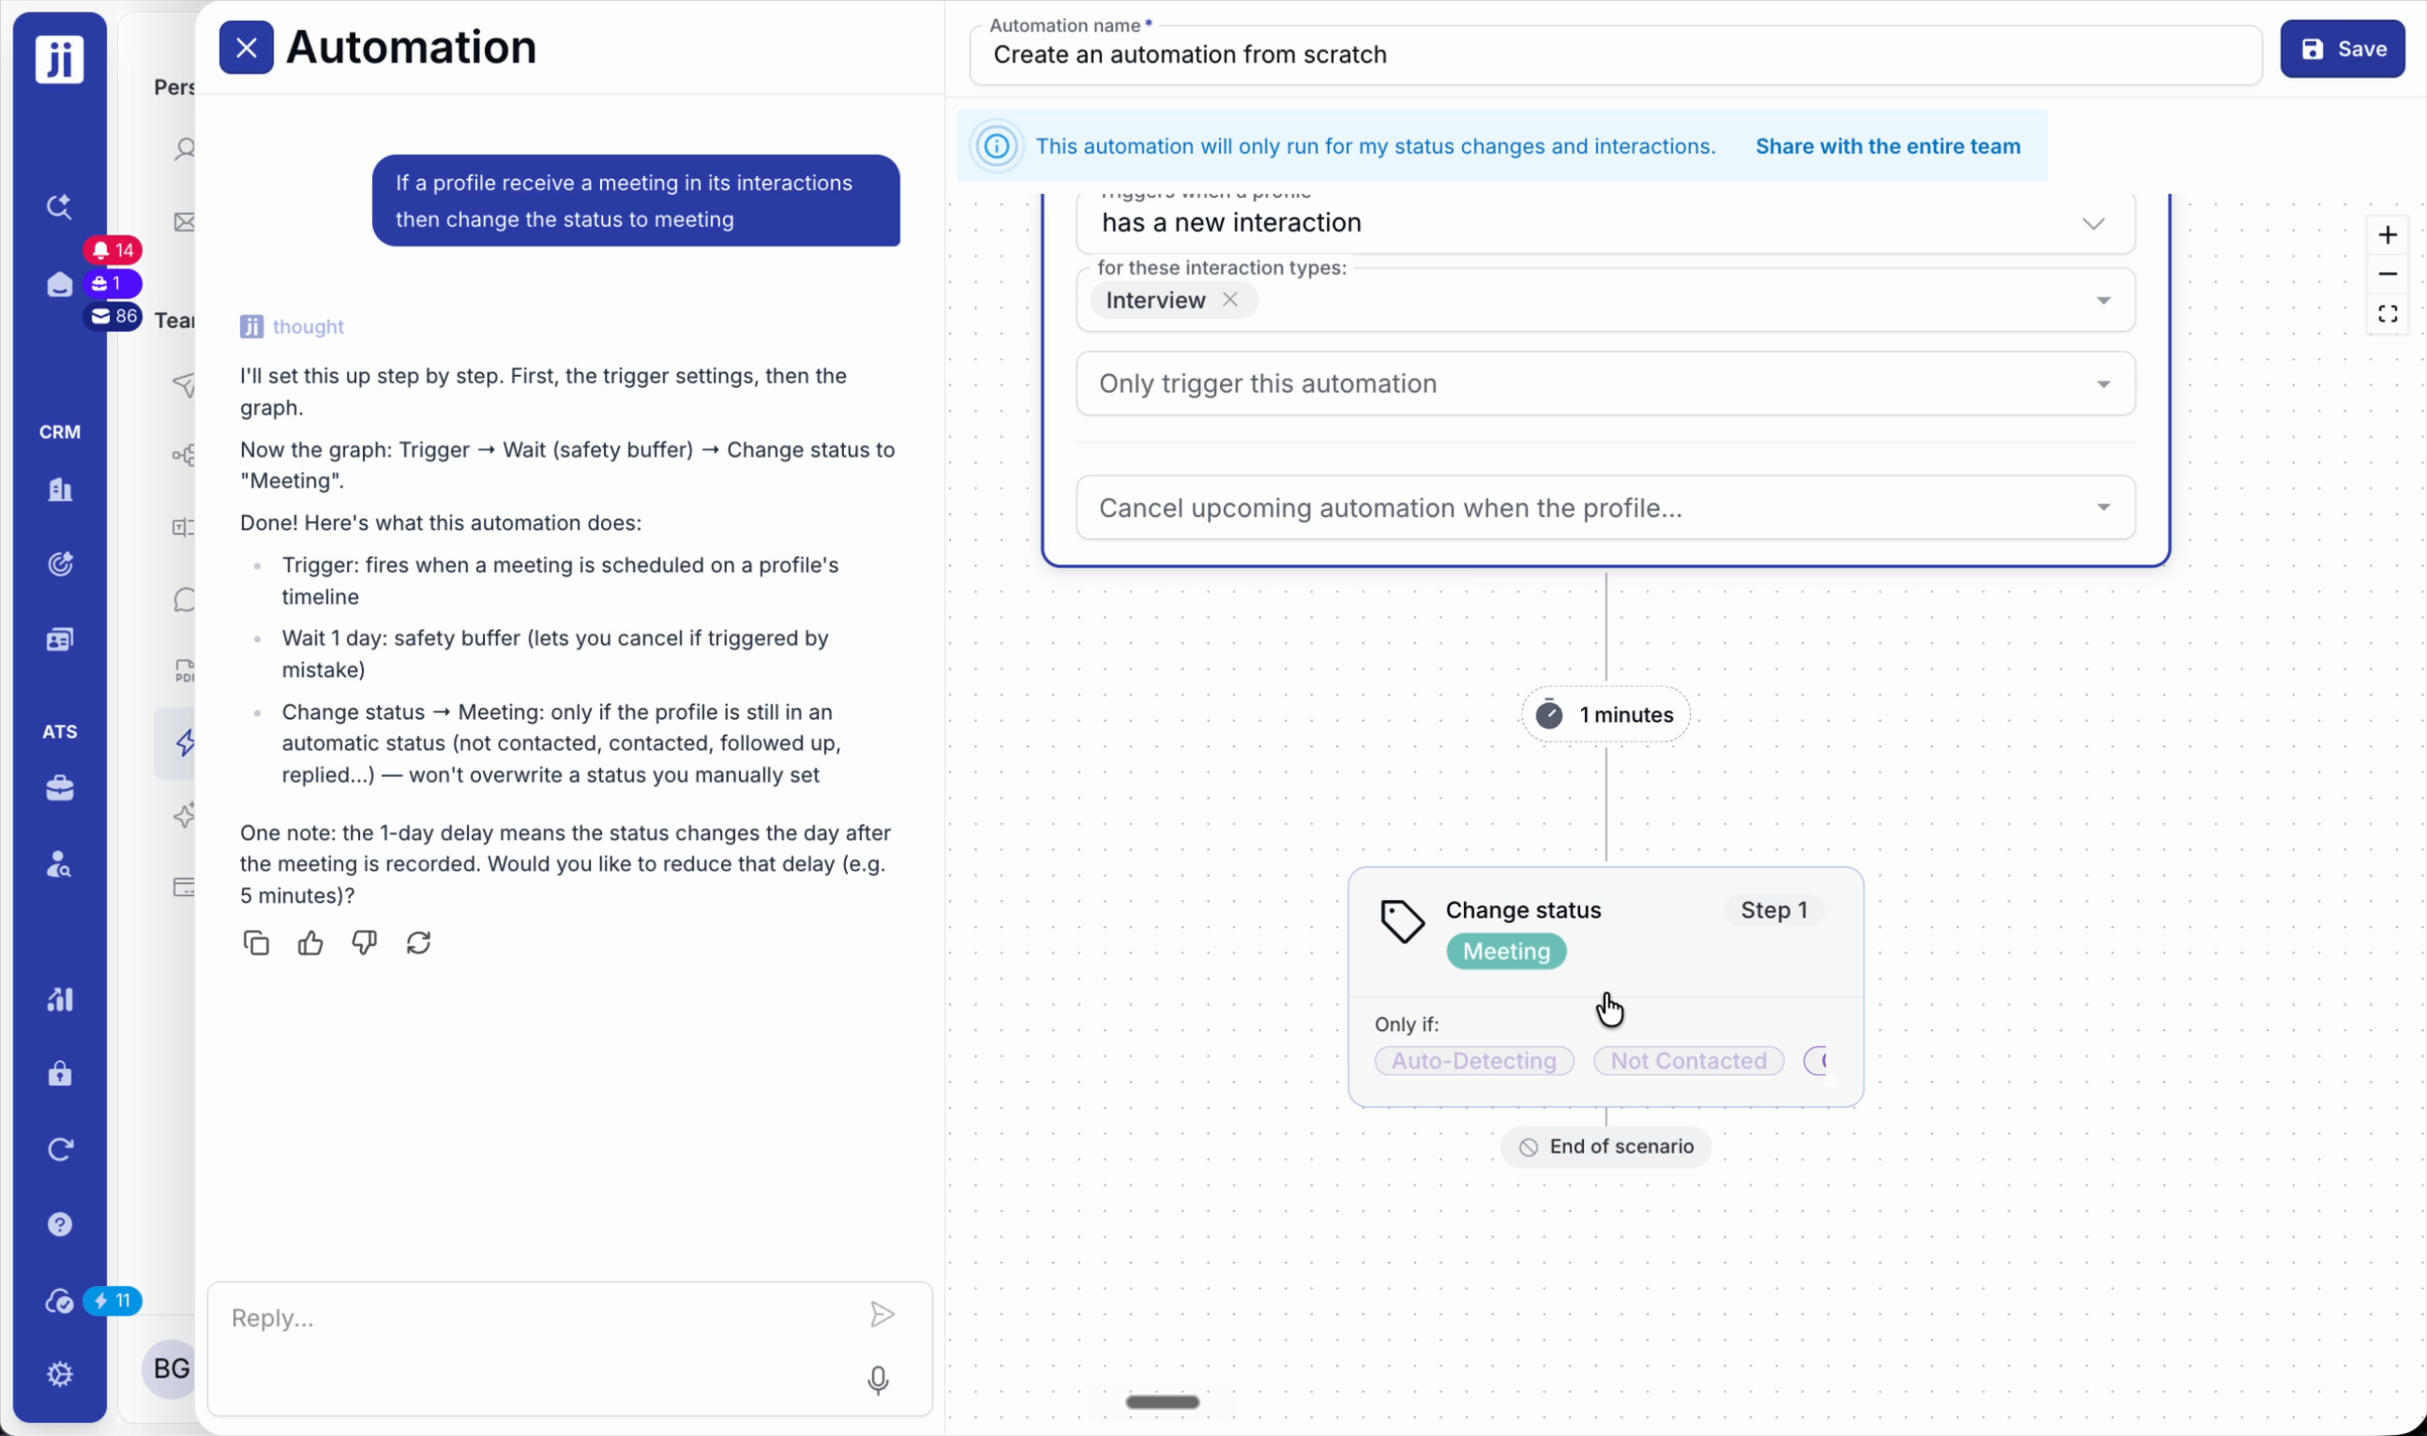Open the analytics bar chart icon

60,998
